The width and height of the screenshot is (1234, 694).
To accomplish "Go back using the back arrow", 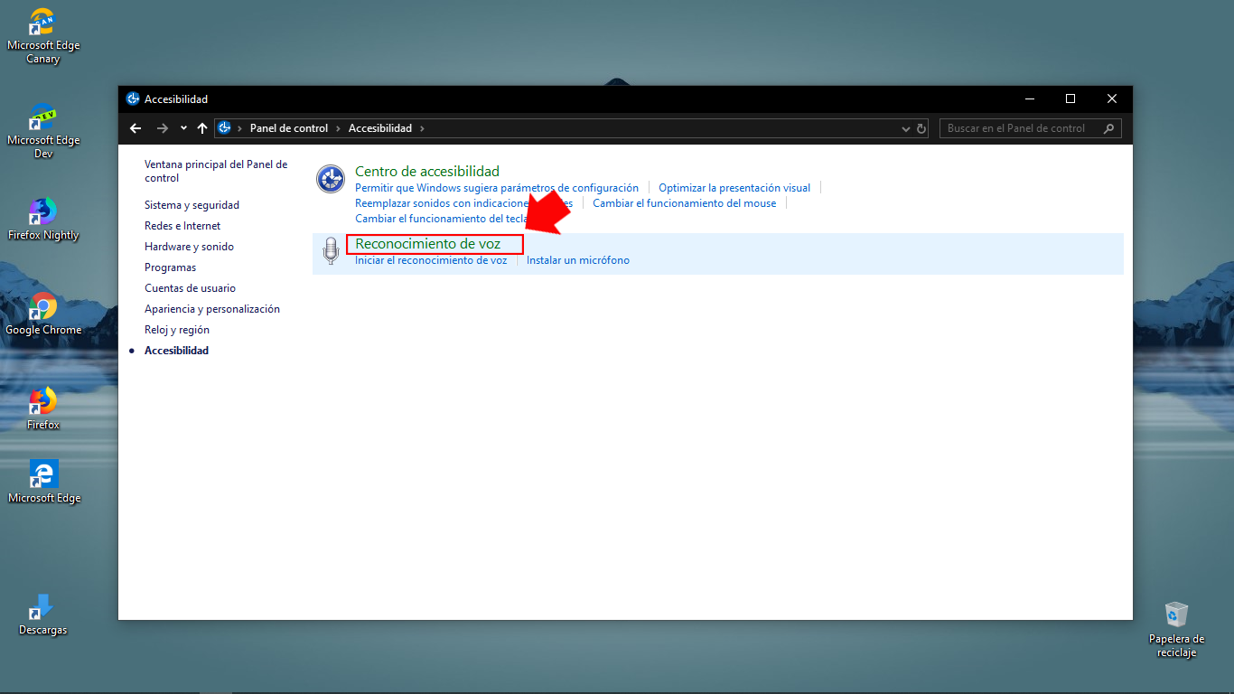I will 136,128.
